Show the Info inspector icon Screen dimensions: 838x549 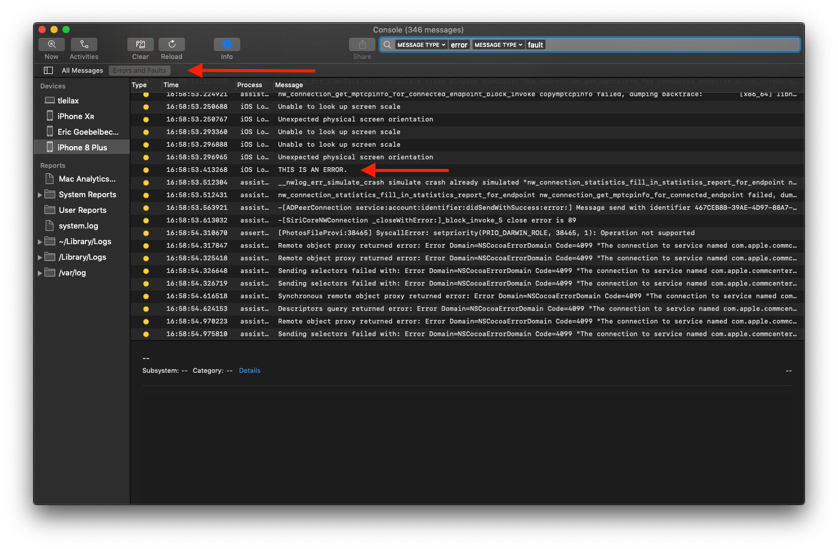tap(226, 44)
